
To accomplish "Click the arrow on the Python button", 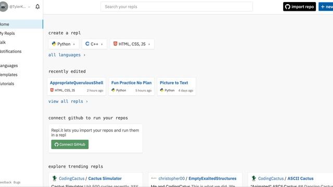I will [74, 44].
